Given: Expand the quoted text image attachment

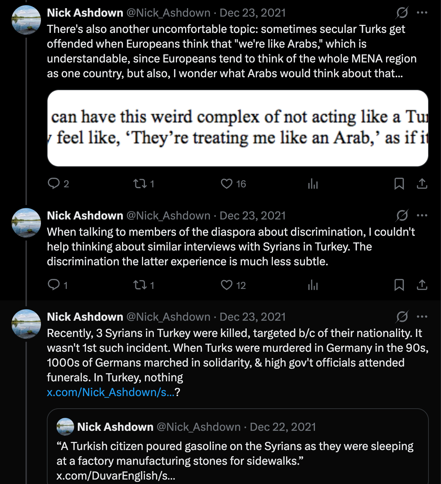Looking at the screenshot, I should [238, 128].
